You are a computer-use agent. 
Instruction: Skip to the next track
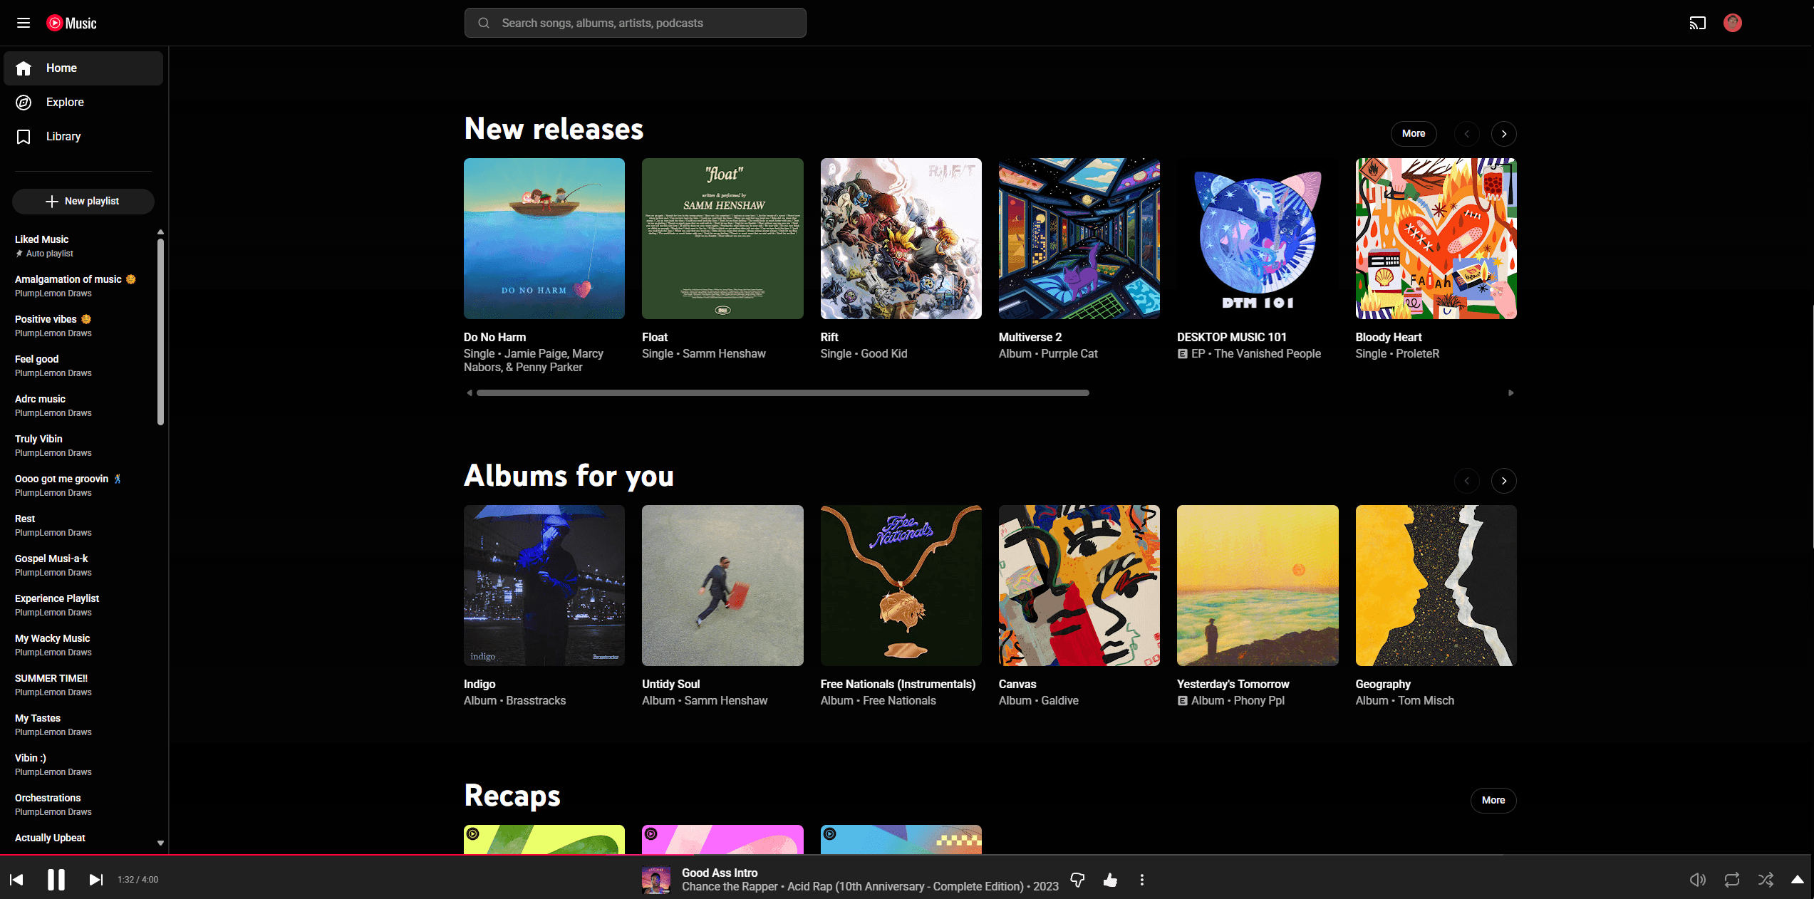(x=95, y=880)
